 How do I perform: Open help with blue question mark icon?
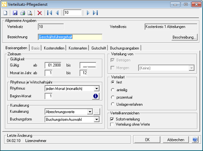(195, 140)
